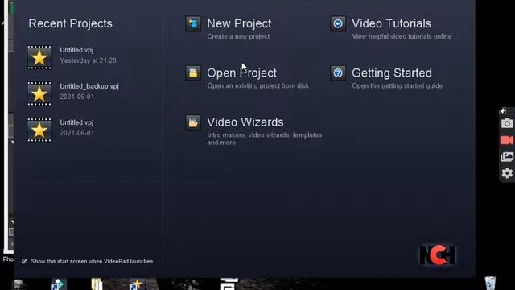Select the Untitled.vpj 2021-06-01 star thumbnail
Screen dimensions: 515x290
click(x=39, y=130)
